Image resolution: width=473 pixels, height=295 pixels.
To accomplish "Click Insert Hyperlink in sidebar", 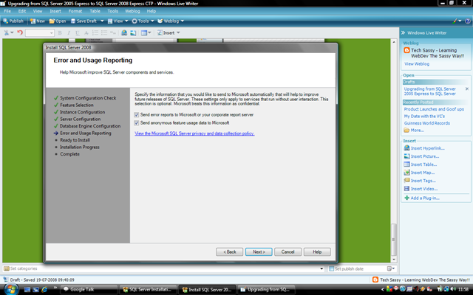I will pos(424,148).
